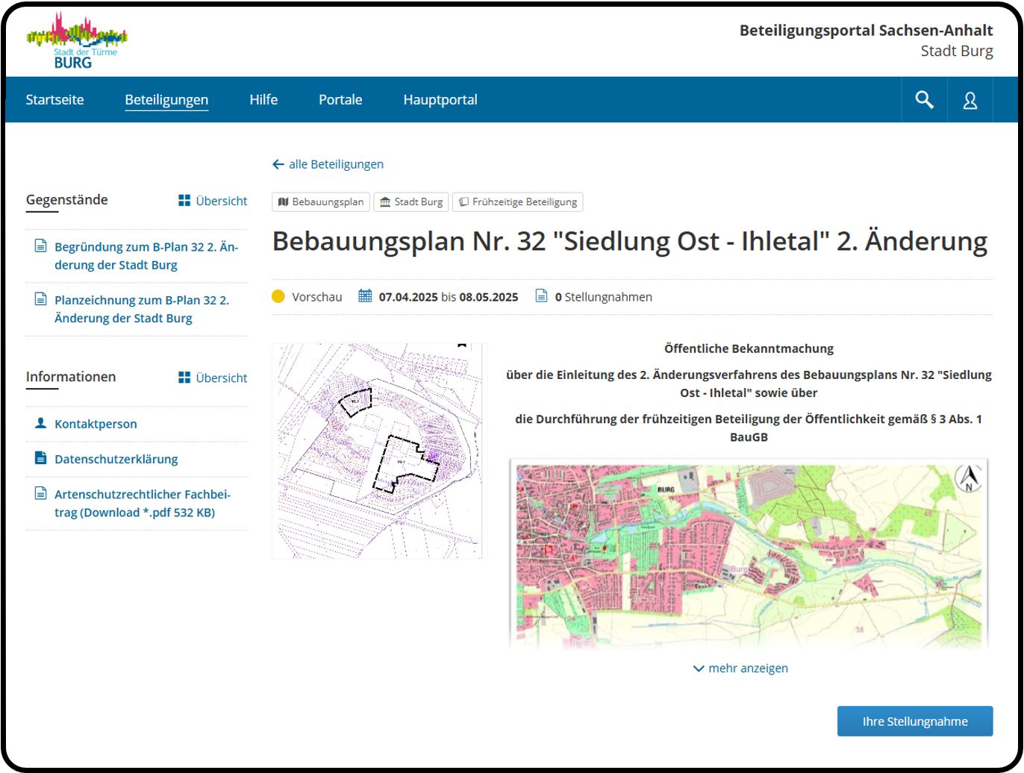
Task: Click the Öffentliche Bekanntmachung heading
Action: (749, 348)
